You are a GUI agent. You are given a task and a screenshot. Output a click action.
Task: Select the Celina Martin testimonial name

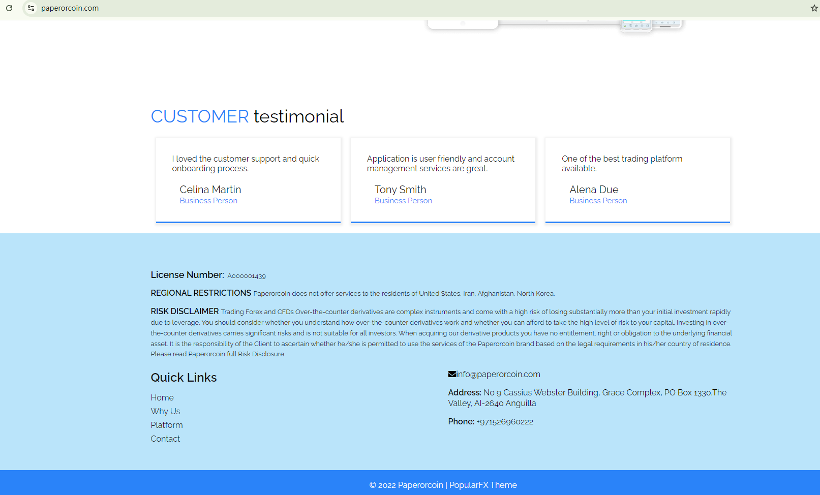point(210,190)
